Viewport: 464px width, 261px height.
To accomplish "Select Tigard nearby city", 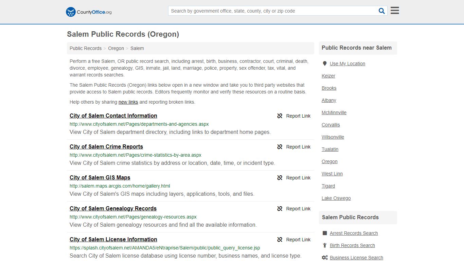I will click(328, 186).
